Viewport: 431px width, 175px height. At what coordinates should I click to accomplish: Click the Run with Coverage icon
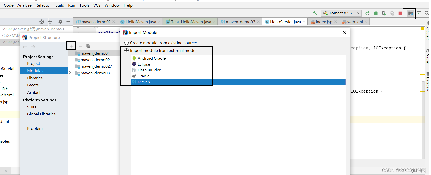tap(384, 13)
